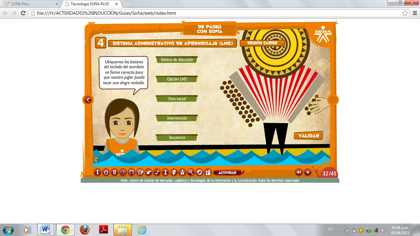Click the sunburst icon in bottom toolbar

click(123, 172)
